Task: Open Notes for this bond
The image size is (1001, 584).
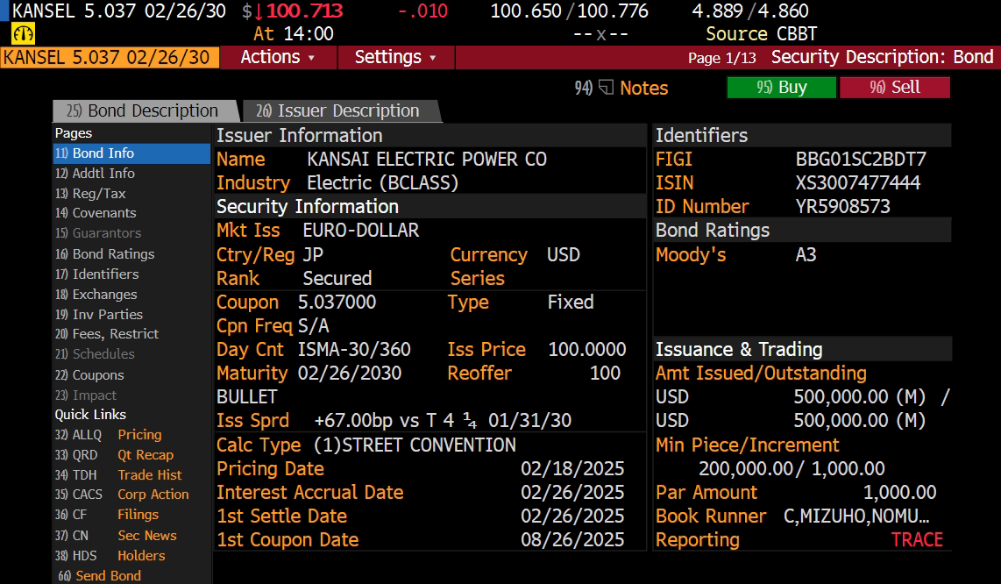Action: point(643,88)
